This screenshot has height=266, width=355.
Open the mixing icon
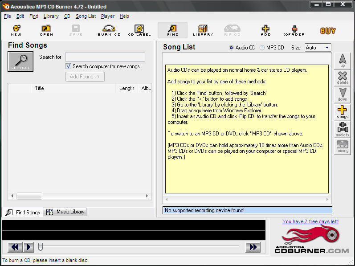click(343, 147)
